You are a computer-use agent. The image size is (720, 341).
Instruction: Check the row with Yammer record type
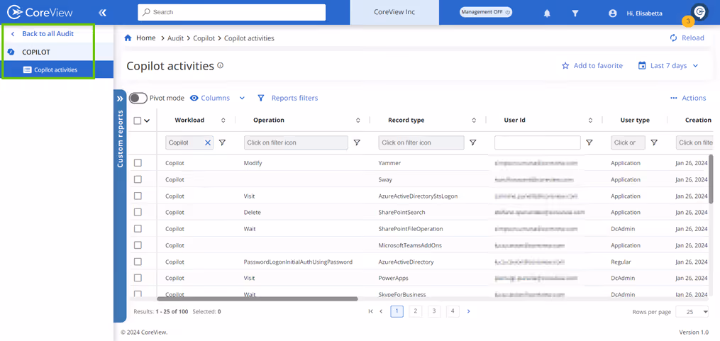138,163
